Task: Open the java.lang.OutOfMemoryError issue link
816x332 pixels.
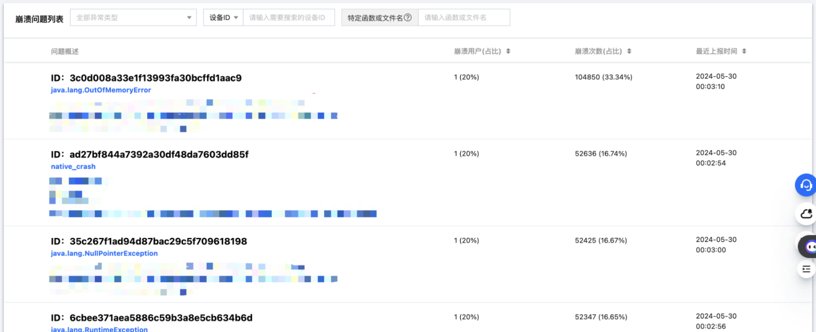Action: coord(101,90)
